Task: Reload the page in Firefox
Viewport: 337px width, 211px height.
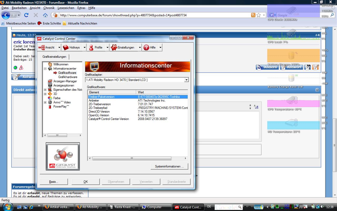Action: (x=26, y=15)
